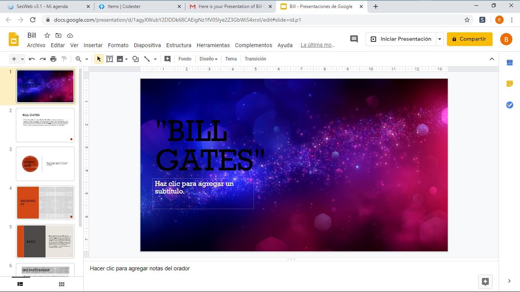Click the Explore button icon
This screenshot has width=520, height=292.
pyautogui.click(x=485, y=281)
